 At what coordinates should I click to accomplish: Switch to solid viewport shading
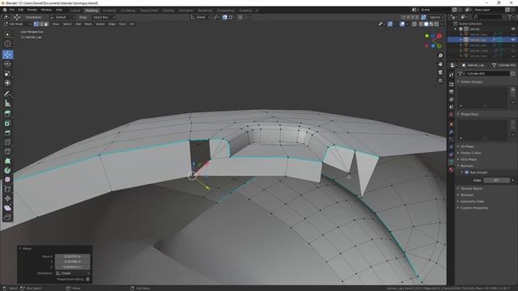tap(427, 24)
